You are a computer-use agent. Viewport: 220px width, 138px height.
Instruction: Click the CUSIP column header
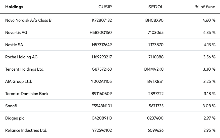click(105, 7)
